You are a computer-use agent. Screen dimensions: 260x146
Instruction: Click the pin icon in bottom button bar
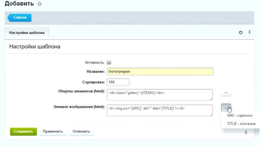tap(246, 133)
